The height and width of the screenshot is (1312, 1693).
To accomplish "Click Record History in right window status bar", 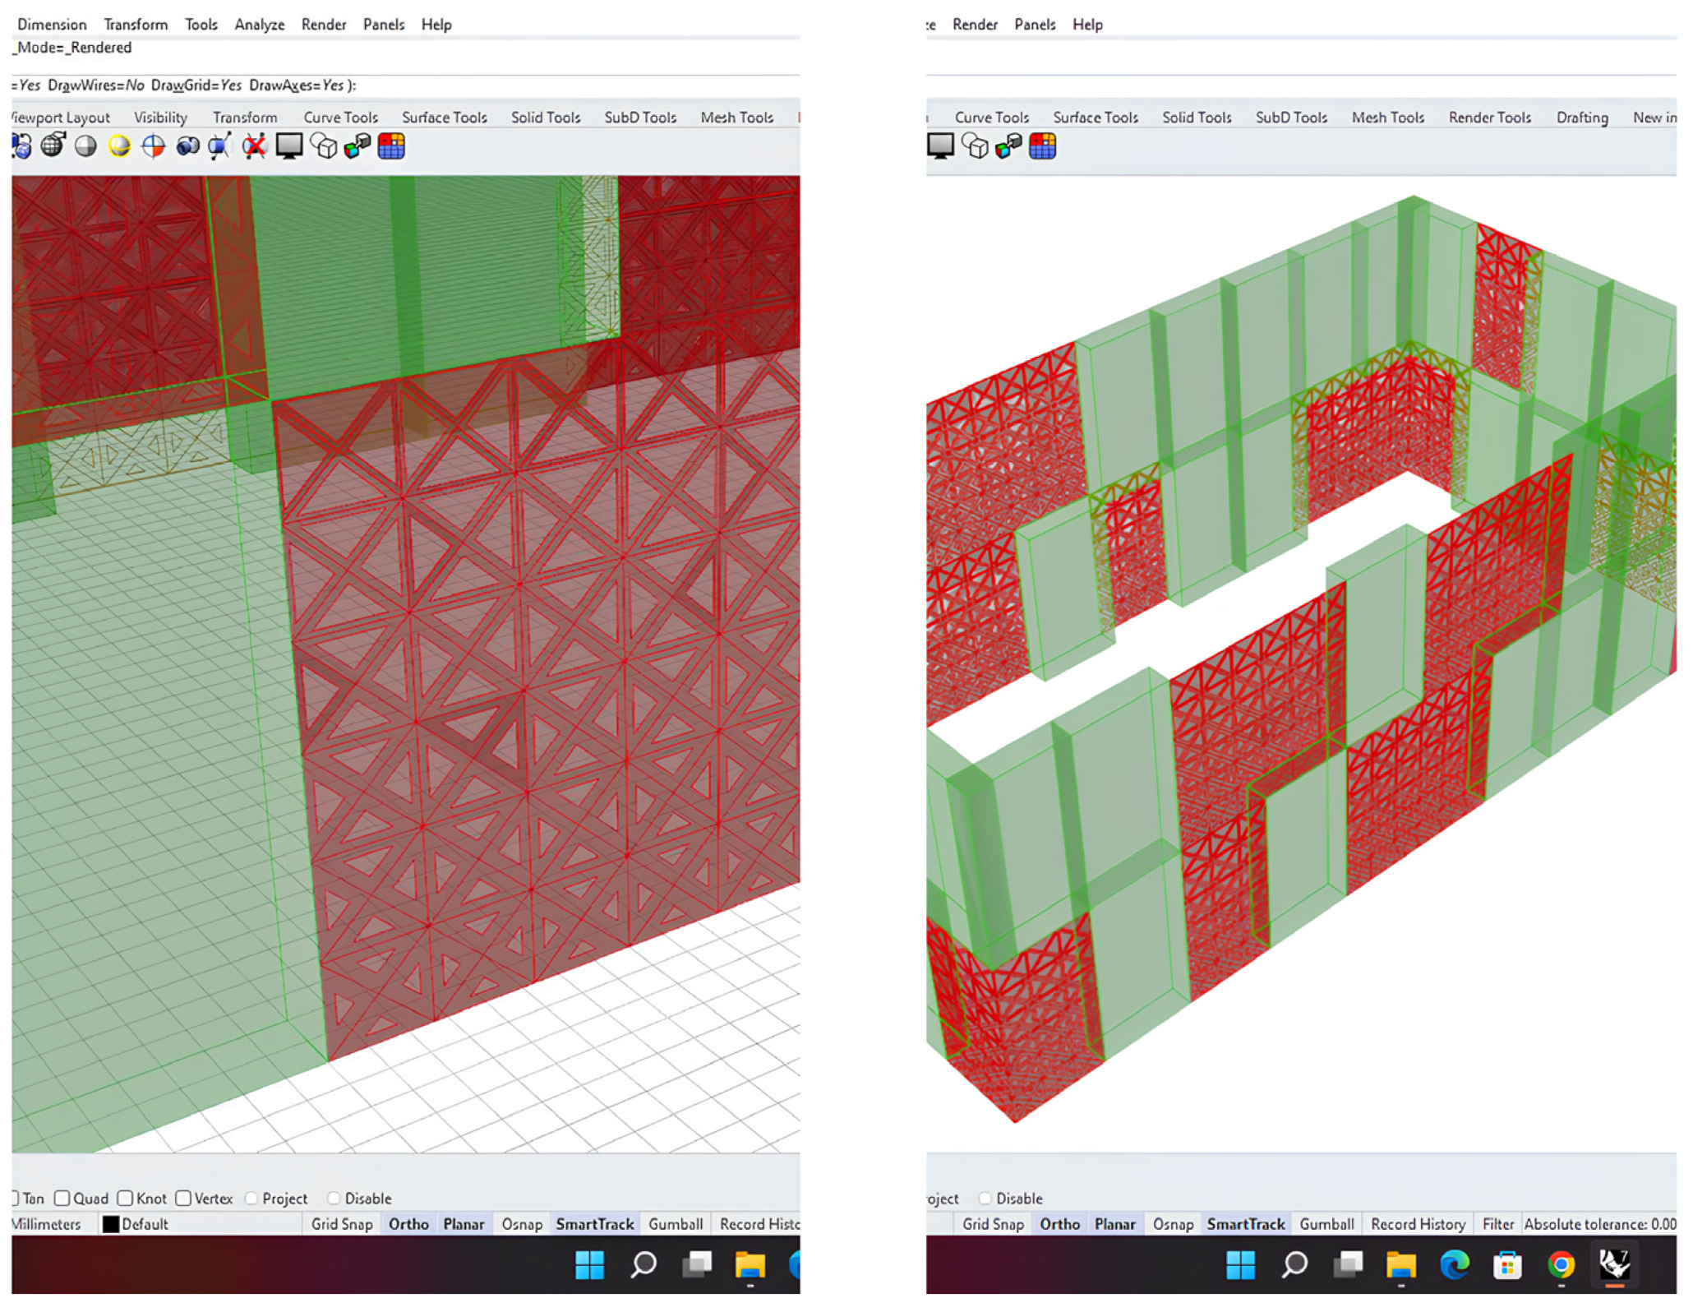I will (1418, 1224).
